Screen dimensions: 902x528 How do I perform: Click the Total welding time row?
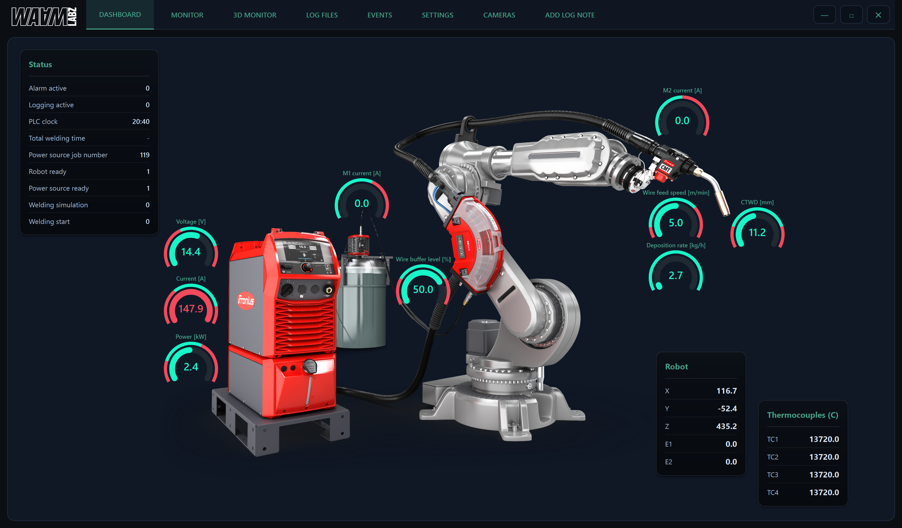pos(89,138)
